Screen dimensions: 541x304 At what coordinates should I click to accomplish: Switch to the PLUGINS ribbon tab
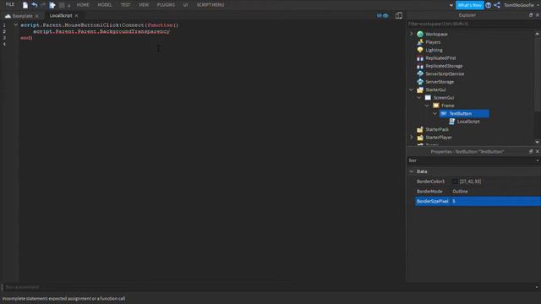coord(166,5)
